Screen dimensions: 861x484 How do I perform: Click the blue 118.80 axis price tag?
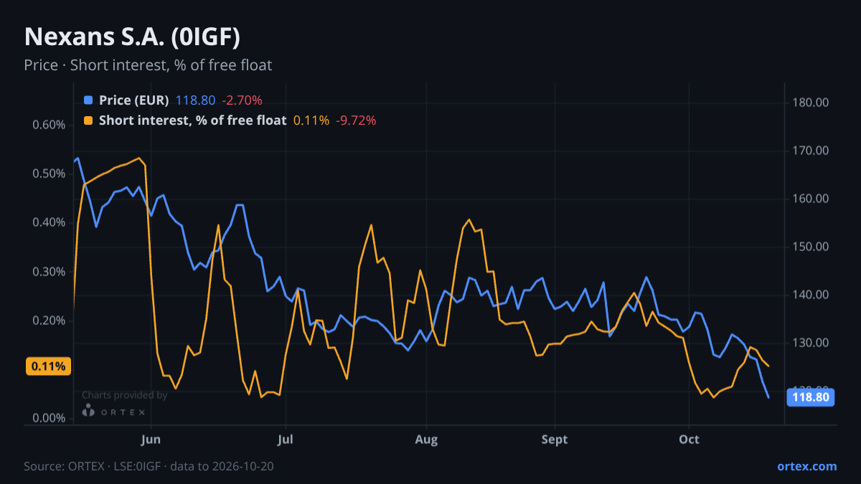pyautogui.click(x=811, y=397)
